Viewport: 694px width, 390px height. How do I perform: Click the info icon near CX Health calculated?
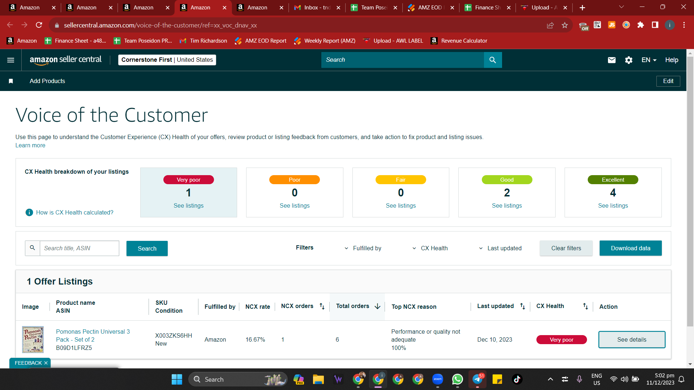click(29, 212)
